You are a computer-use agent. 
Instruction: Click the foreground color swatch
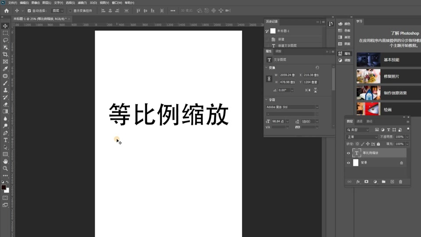pos(4,187)
